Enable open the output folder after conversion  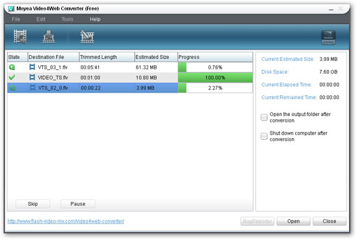pyautogui.click(x=264, y=117)
